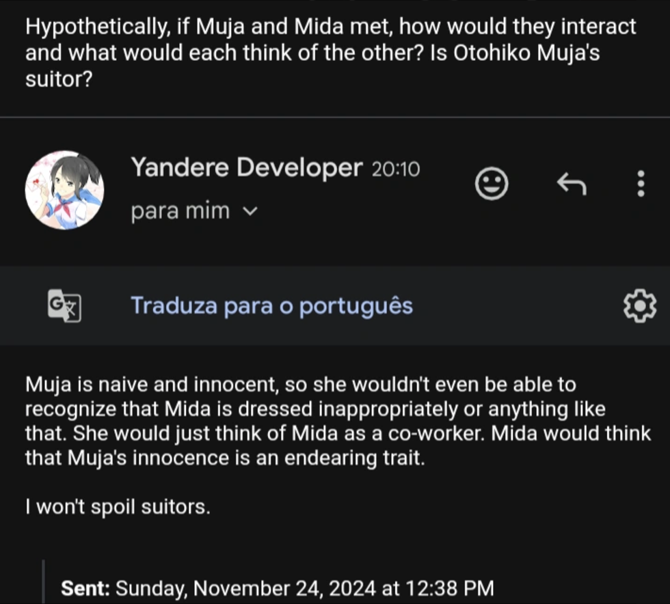The image size is (670, 604).
Task: Click the vertical quote bar beside "Sent:"
Action: (x=44, y=581)
